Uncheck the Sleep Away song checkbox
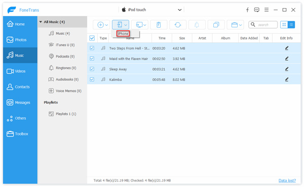 (92, 69)
